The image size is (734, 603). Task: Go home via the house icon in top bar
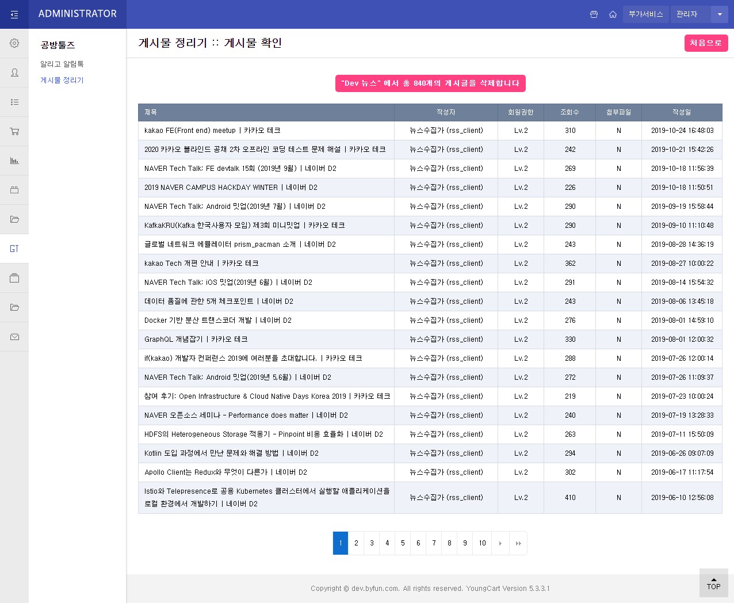612,14
